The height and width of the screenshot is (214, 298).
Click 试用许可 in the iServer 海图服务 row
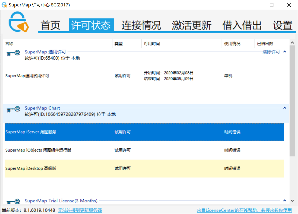coord(123,132)
